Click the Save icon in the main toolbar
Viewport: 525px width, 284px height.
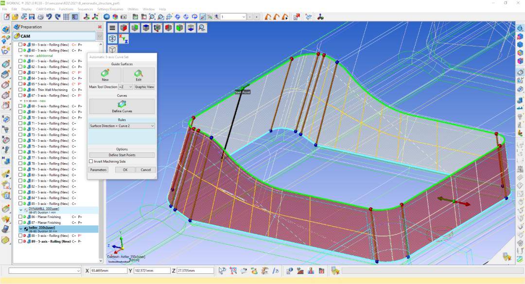click(32, 17)
